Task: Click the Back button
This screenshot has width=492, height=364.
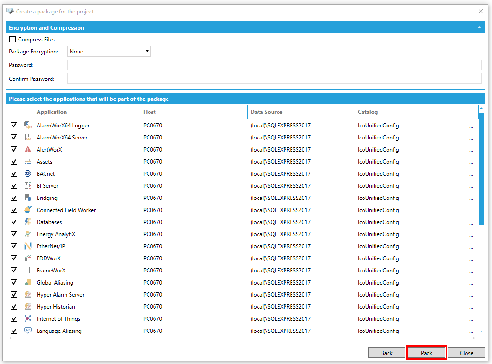Action: [387, 353]
